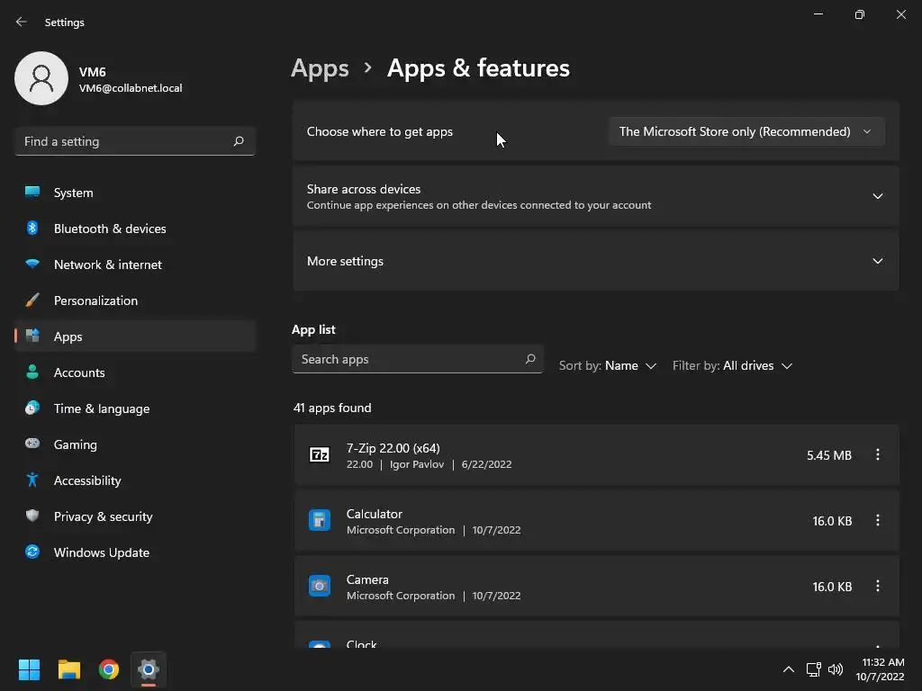
Task: Click the Calculator app icon
Action: tap(320, 521)
